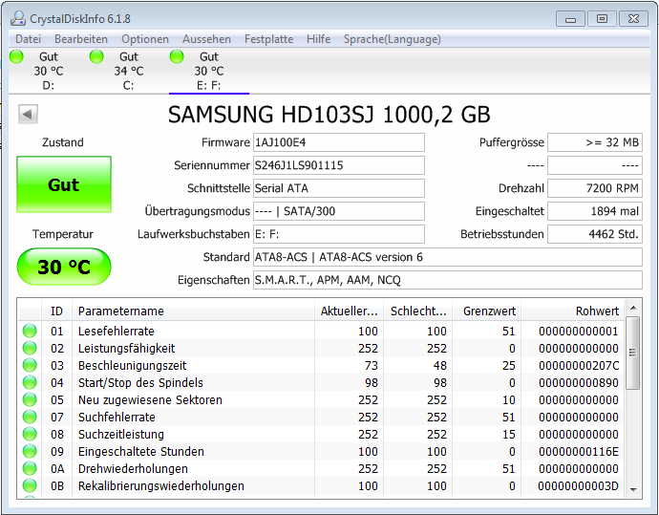
Task: Click the Standard field ATA8-ACS
Action: [448, 257]
